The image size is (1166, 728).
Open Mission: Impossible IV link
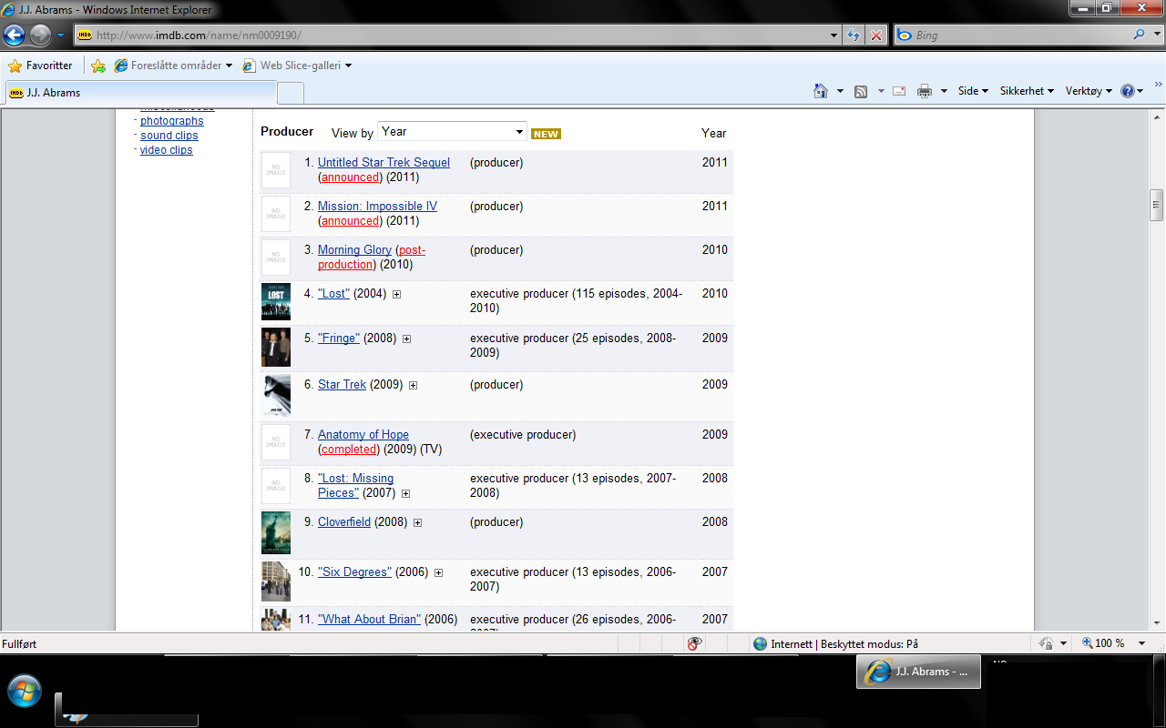coord(377,207)
